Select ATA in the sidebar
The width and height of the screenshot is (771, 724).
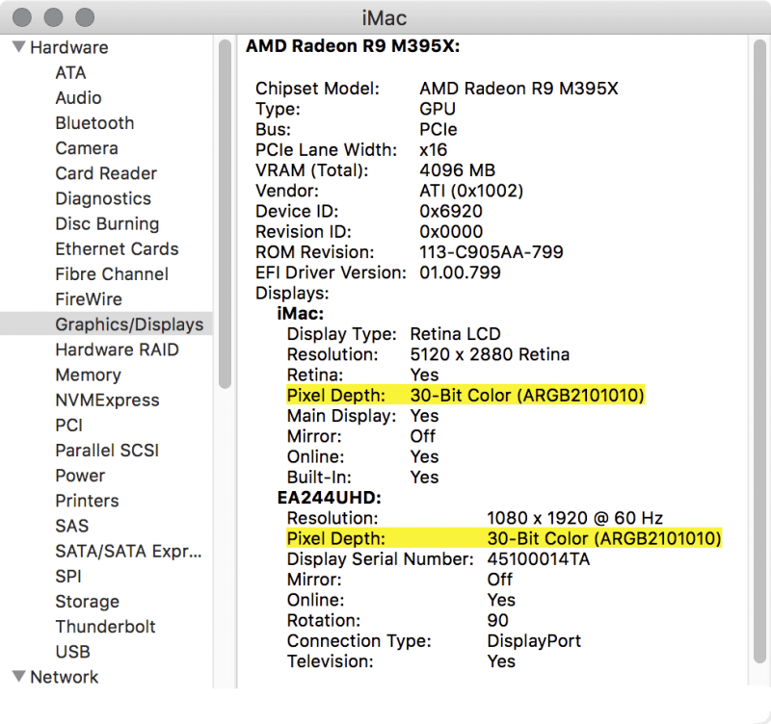(70, 73)
